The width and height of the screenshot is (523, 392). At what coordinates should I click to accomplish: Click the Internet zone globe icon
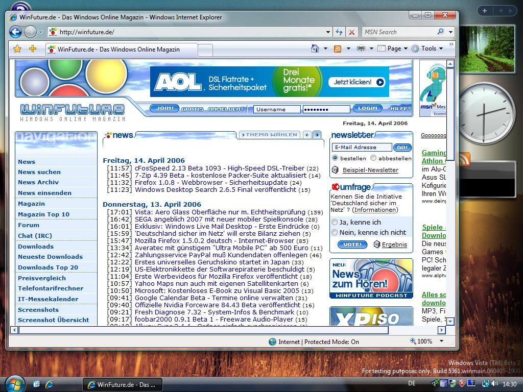(273, 341)
